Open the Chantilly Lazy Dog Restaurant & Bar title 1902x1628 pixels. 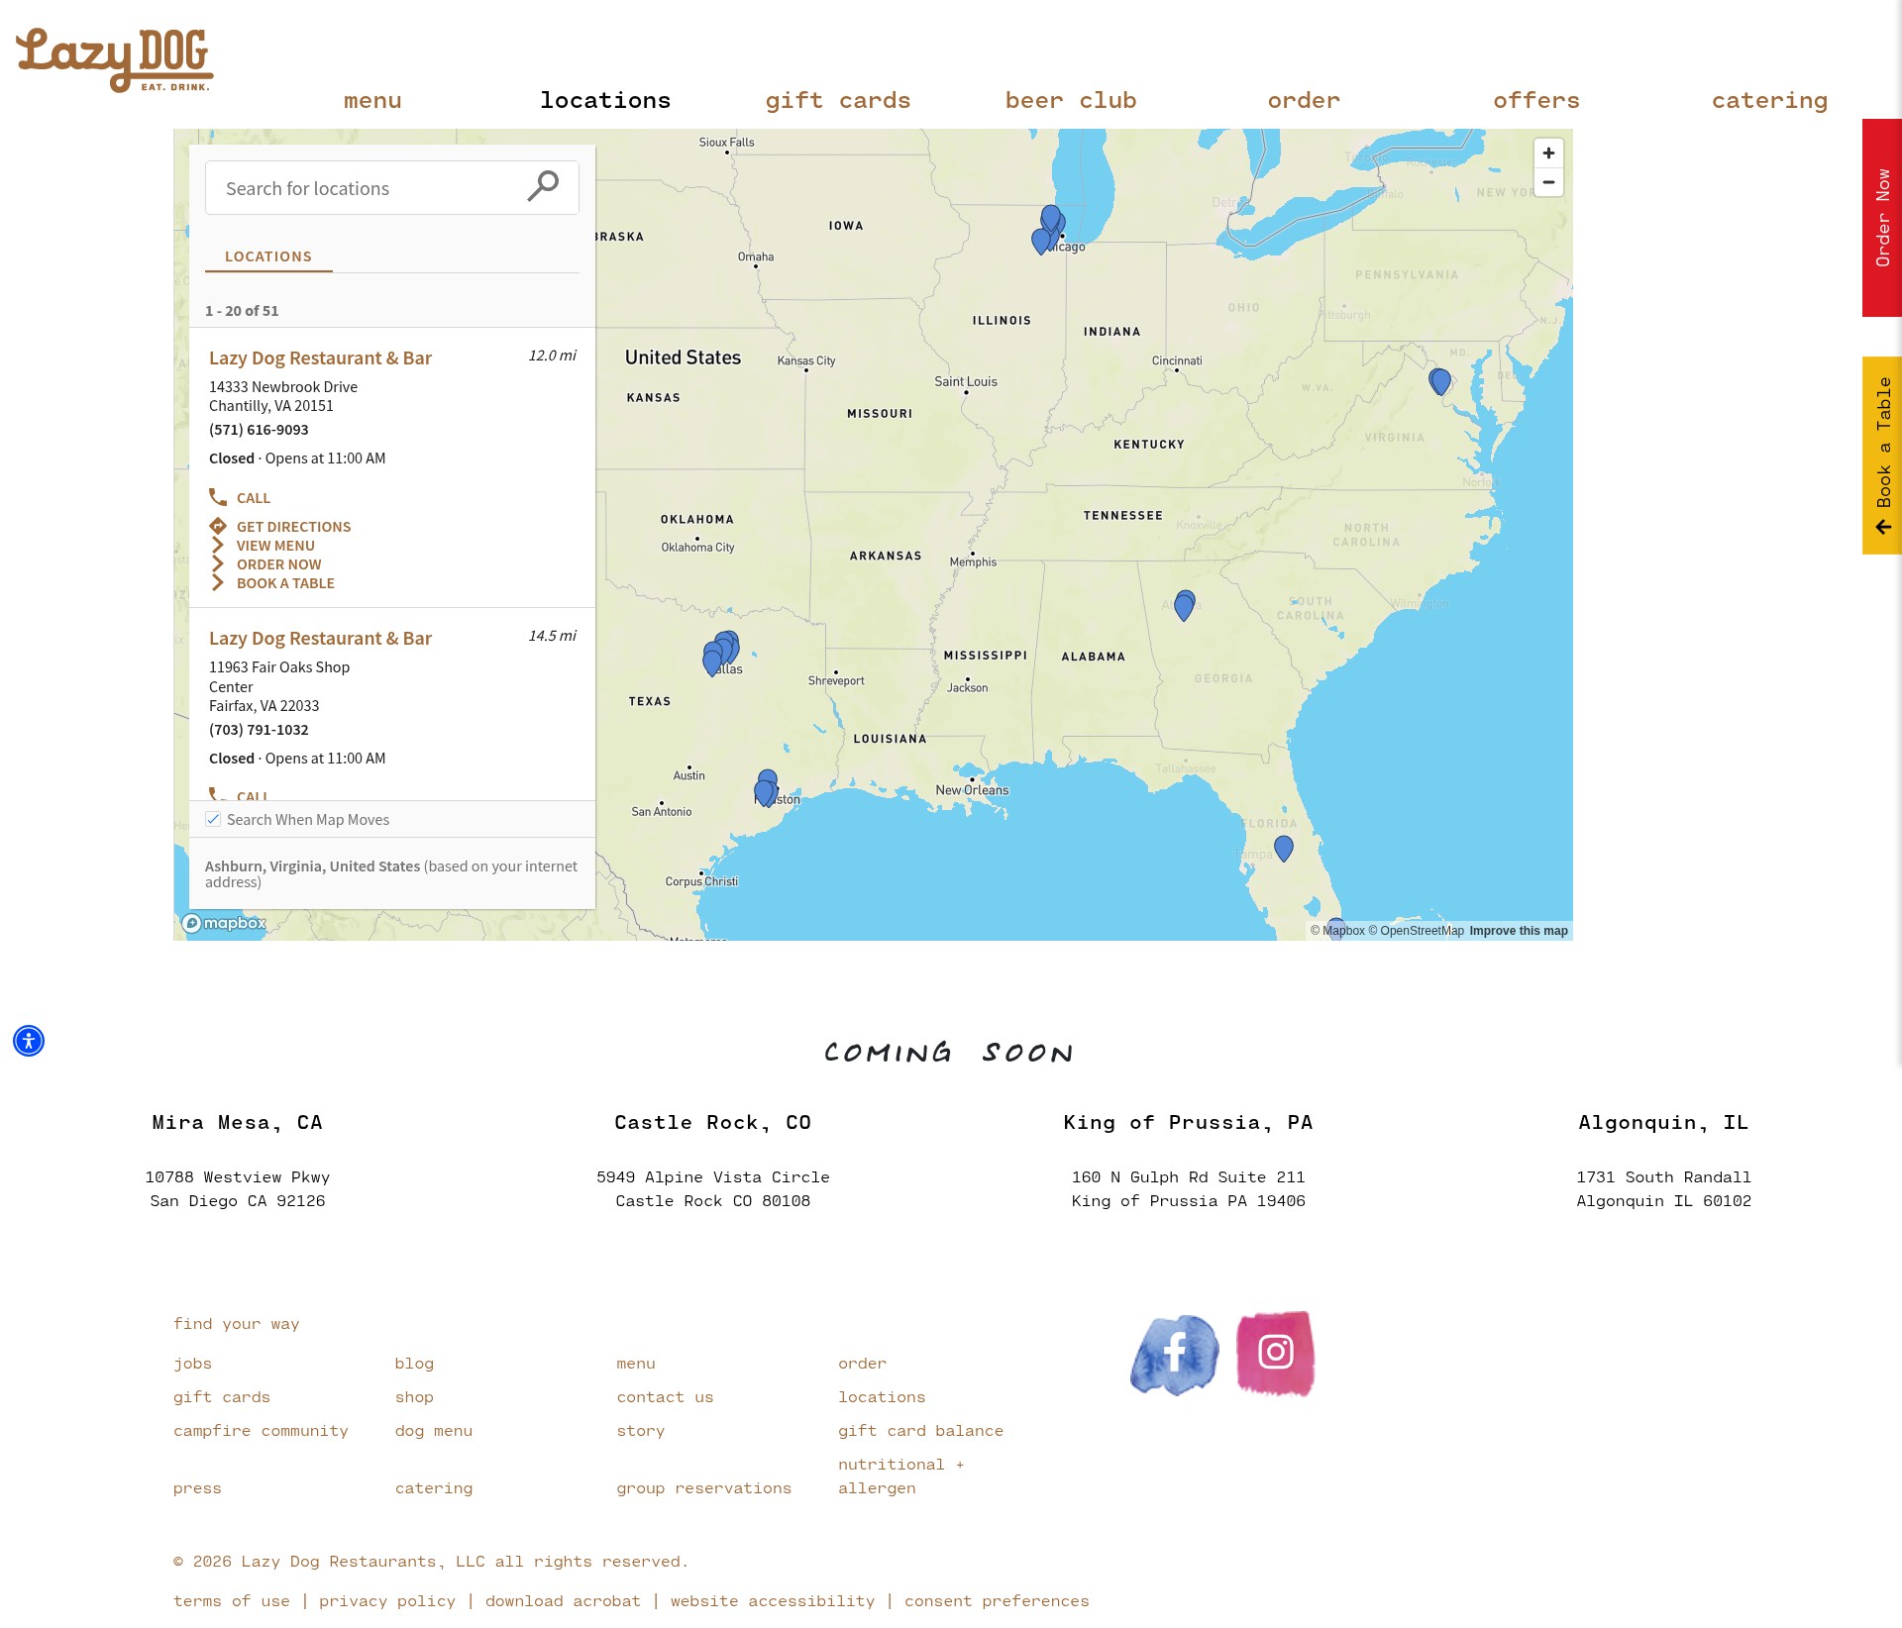click(320, 357)
